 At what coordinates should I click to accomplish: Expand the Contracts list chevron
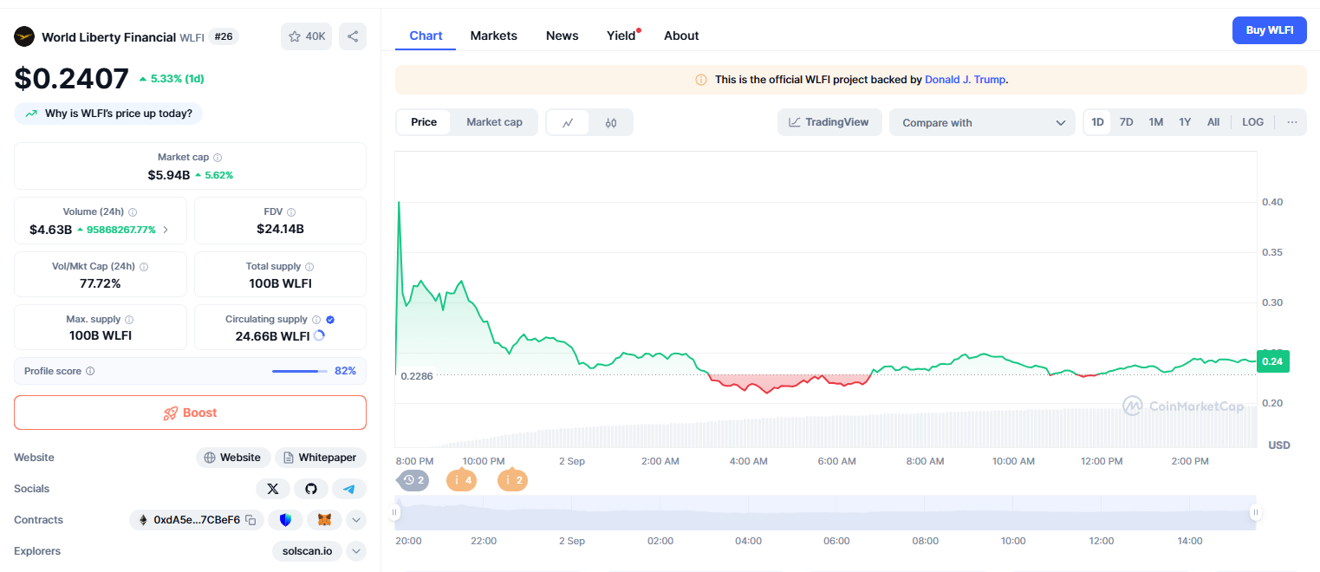(356, 520)
